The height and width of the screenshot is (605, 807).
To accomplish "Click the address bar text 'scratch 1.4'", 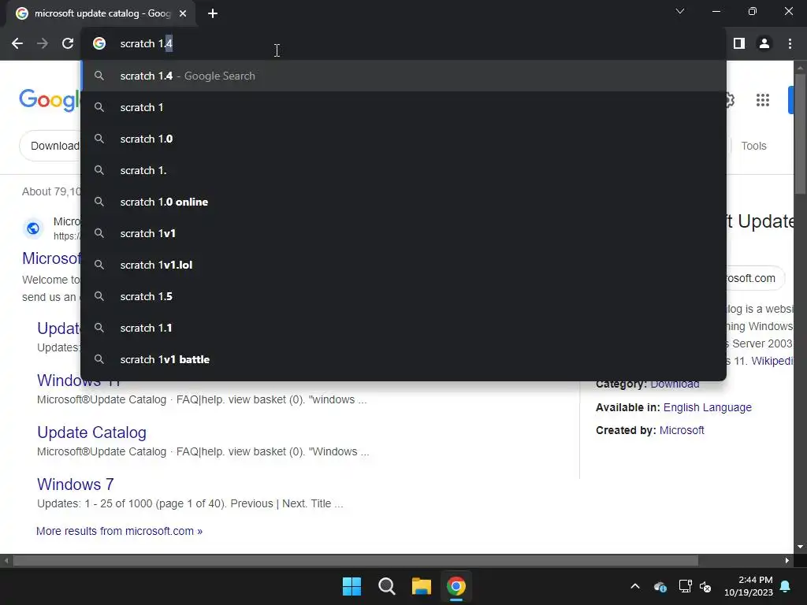I will 146,44.
